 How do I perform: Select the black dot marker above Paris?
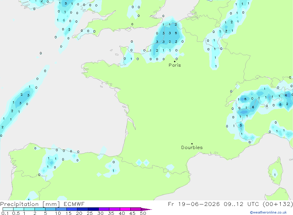pos(175,61)
